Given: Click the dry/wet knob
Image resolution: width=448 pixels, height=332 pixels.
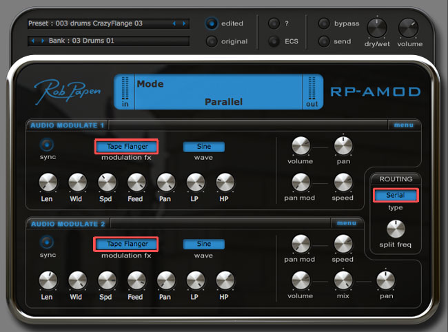Looking at the screenshot, I should pos(377,28).
